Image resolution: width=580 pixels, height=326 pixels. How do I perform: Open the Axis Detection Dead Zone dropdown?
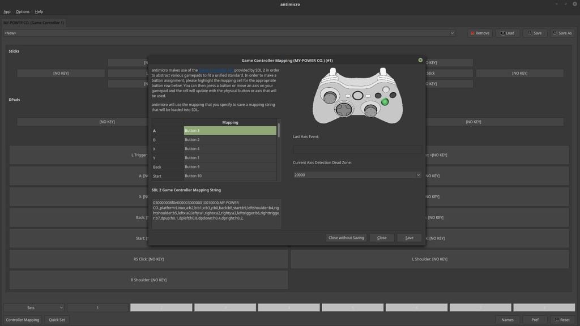pyautogui.click(x=418, y=174)
